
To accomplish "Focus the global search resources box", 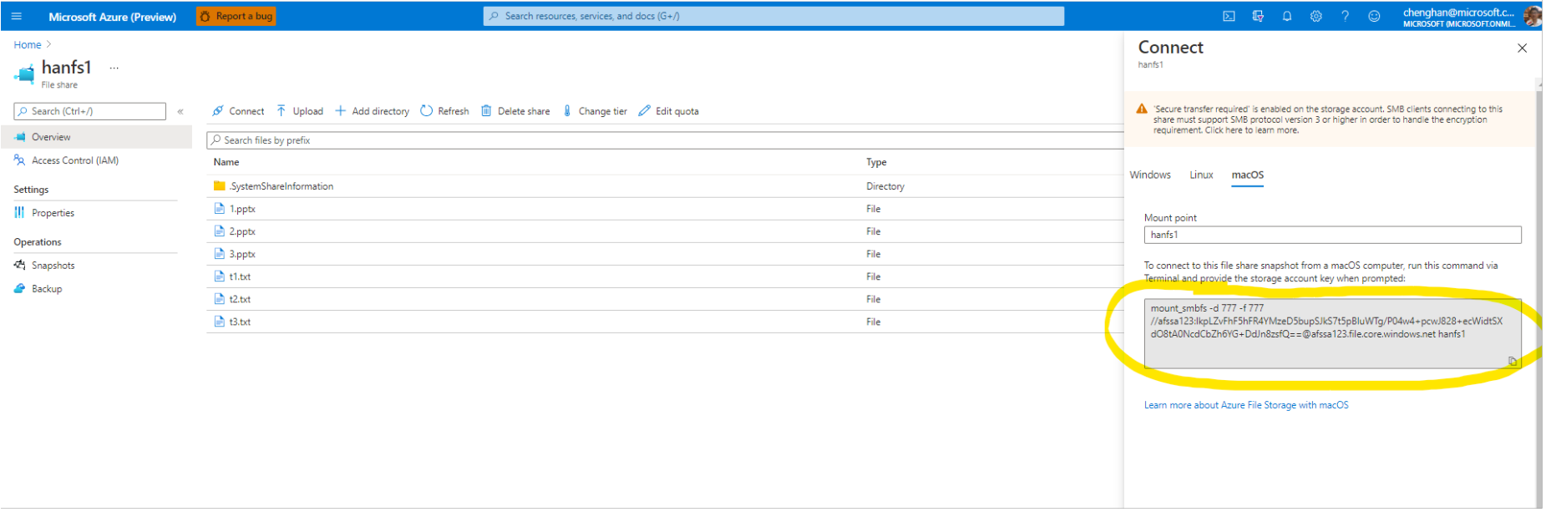I will pyautogui.click(x=773, y=16).
